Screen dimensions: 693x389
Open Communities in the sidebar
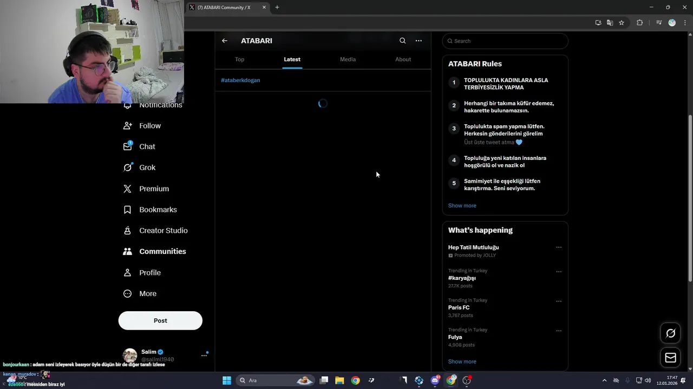point(155,252)
